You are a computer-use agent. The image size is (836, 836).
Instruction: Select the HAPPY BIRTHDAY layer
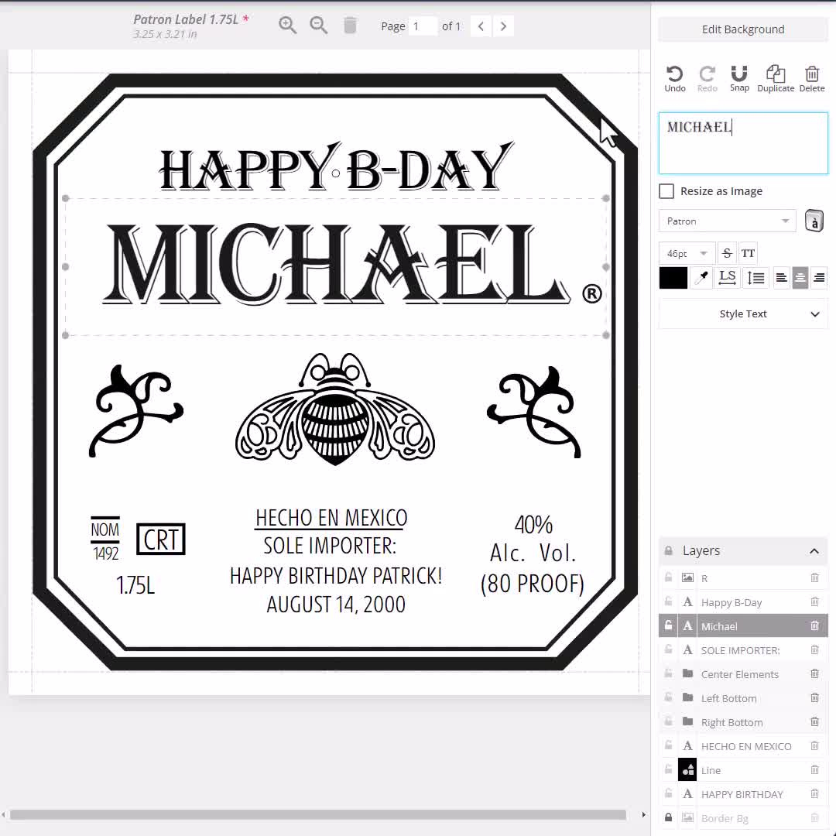tap(742, 794)
